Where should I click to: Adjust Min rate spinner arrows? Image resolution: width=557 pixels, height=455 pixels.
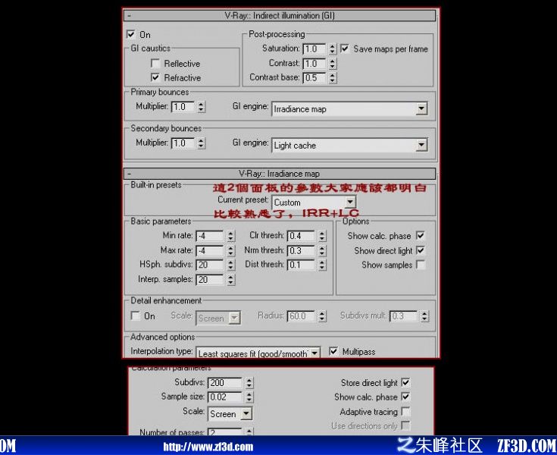[x=231, y=236]
